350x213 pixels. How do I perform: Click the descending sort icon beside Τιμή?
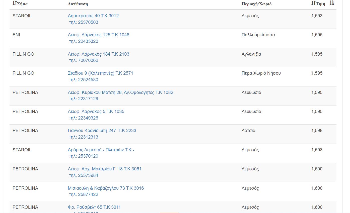[x=332, y=3]
